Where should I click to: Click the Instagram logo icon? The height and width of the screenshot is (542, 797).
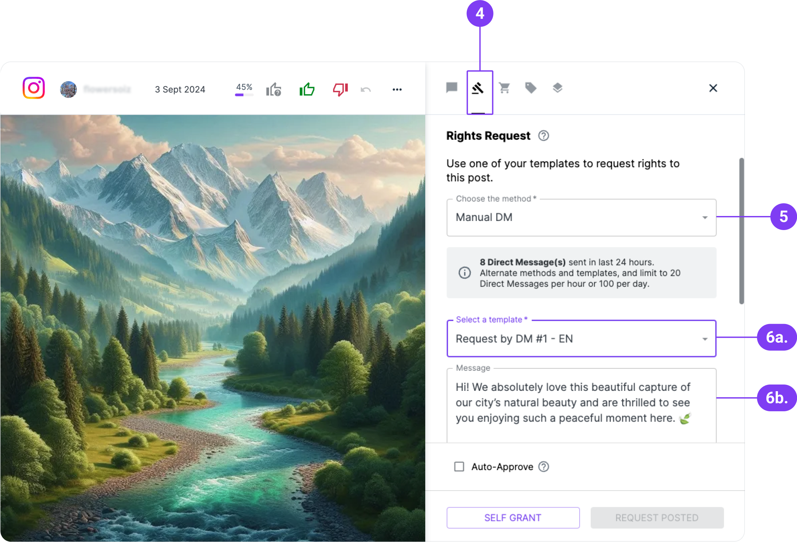(34, 88)
